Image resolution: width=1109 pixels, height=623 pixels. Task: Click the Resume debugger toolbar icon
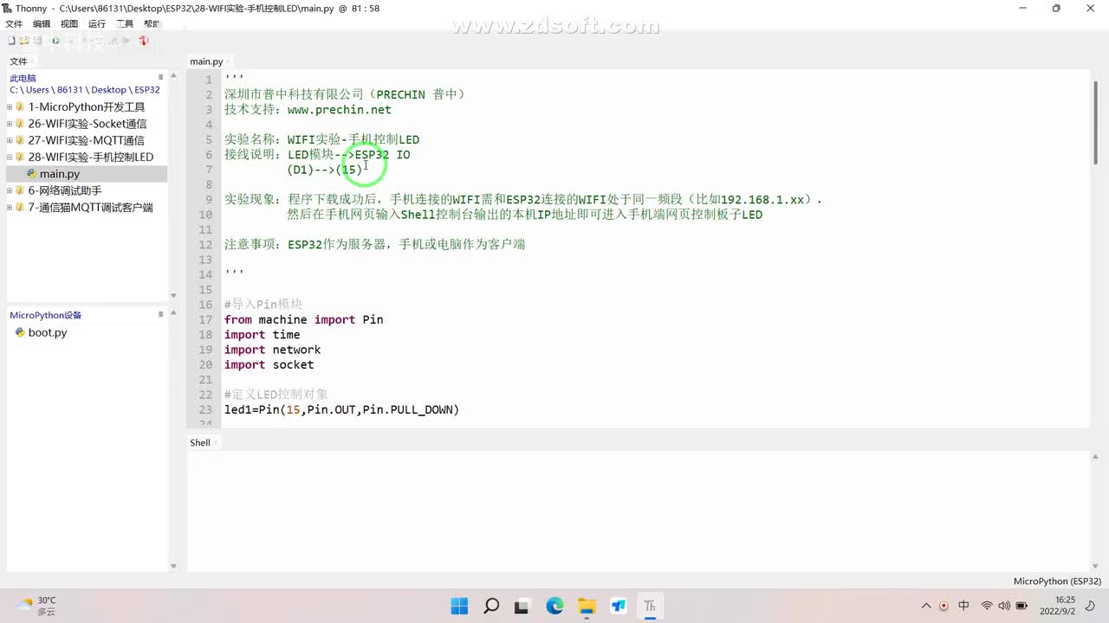tap(126, 40)
